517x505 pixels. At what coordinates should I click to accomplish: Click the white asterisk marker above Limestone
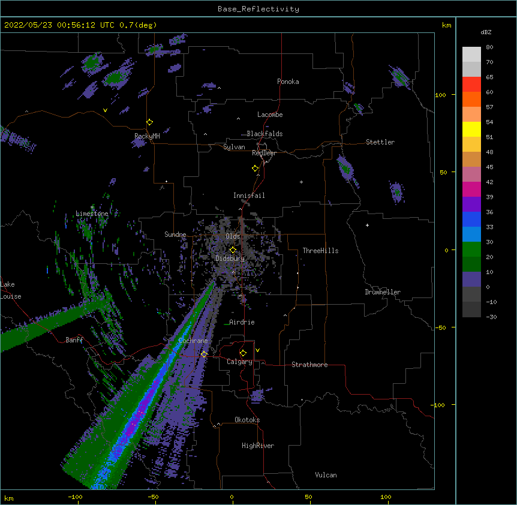point(92,208)
